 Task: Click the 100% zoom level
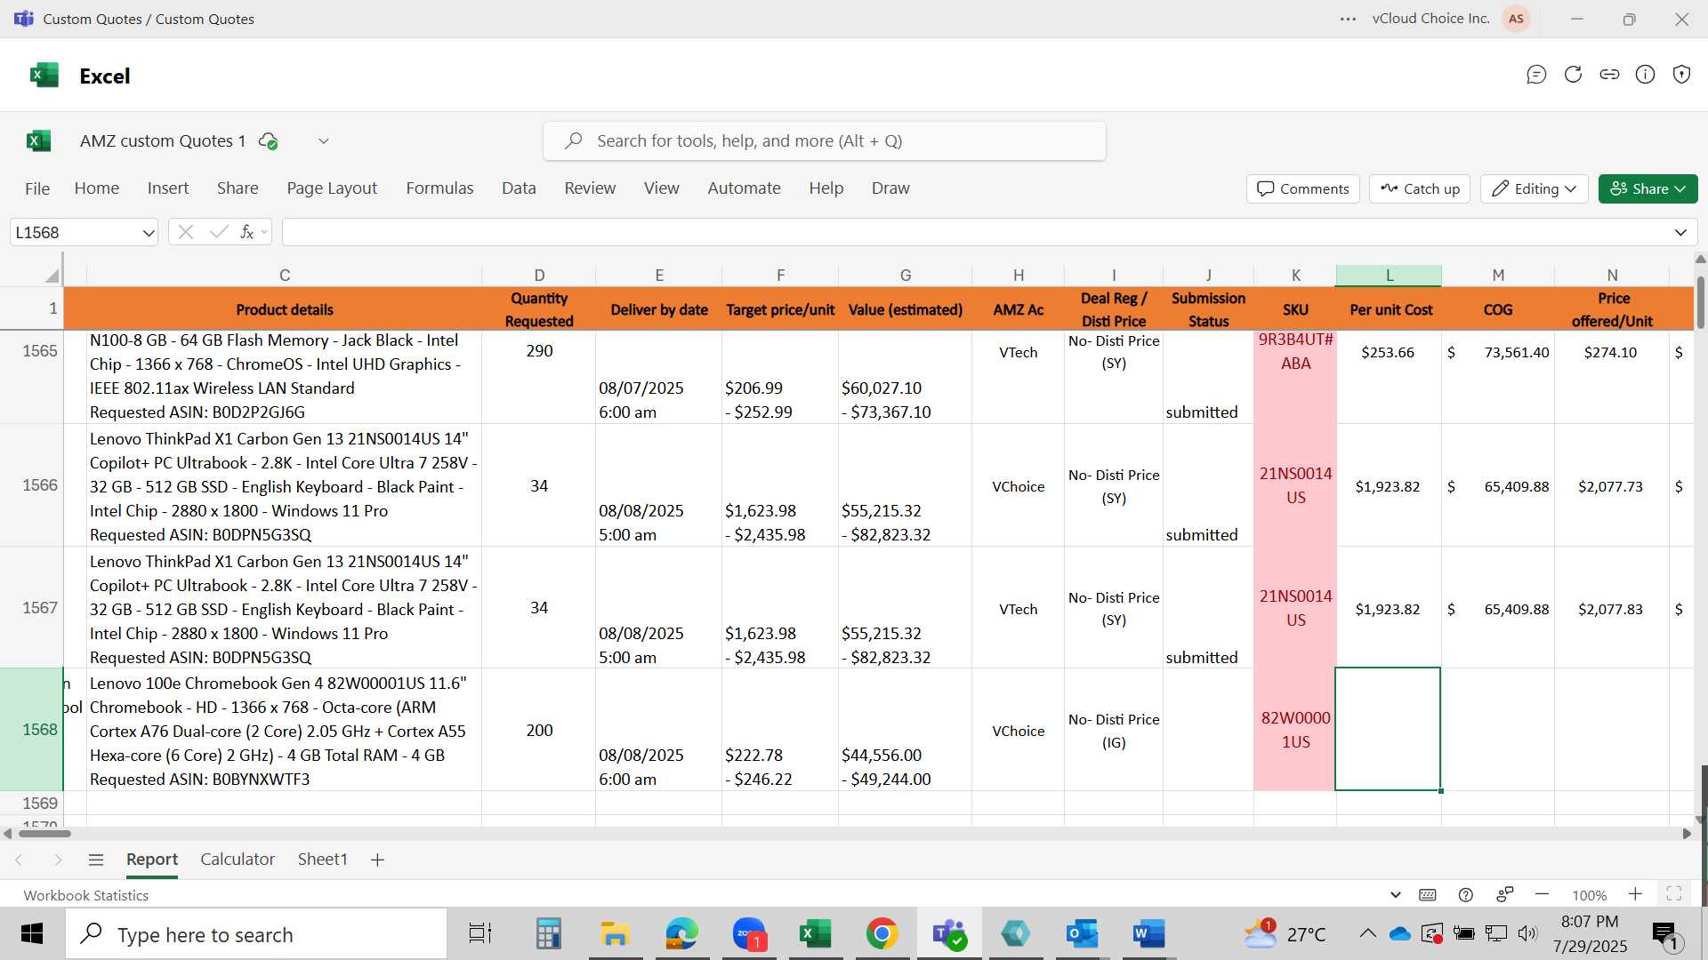(x=1589, y=895)
